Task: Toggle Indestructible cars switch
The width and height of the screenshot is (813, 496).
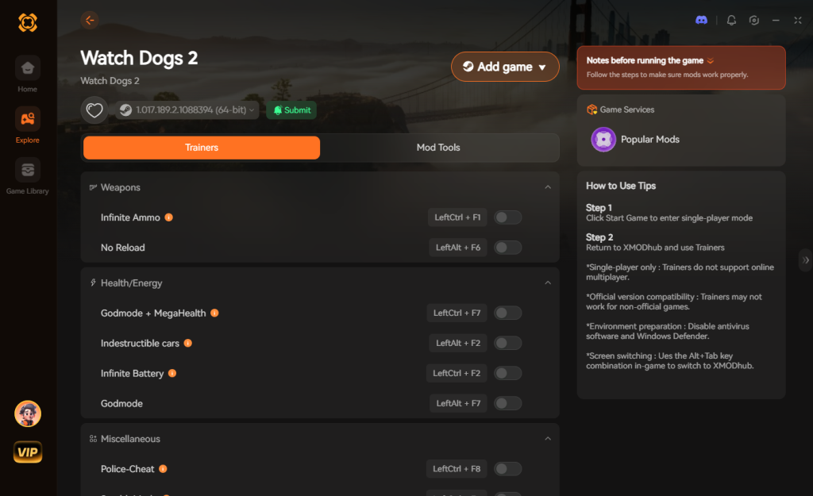Action: tap(507, 343)
